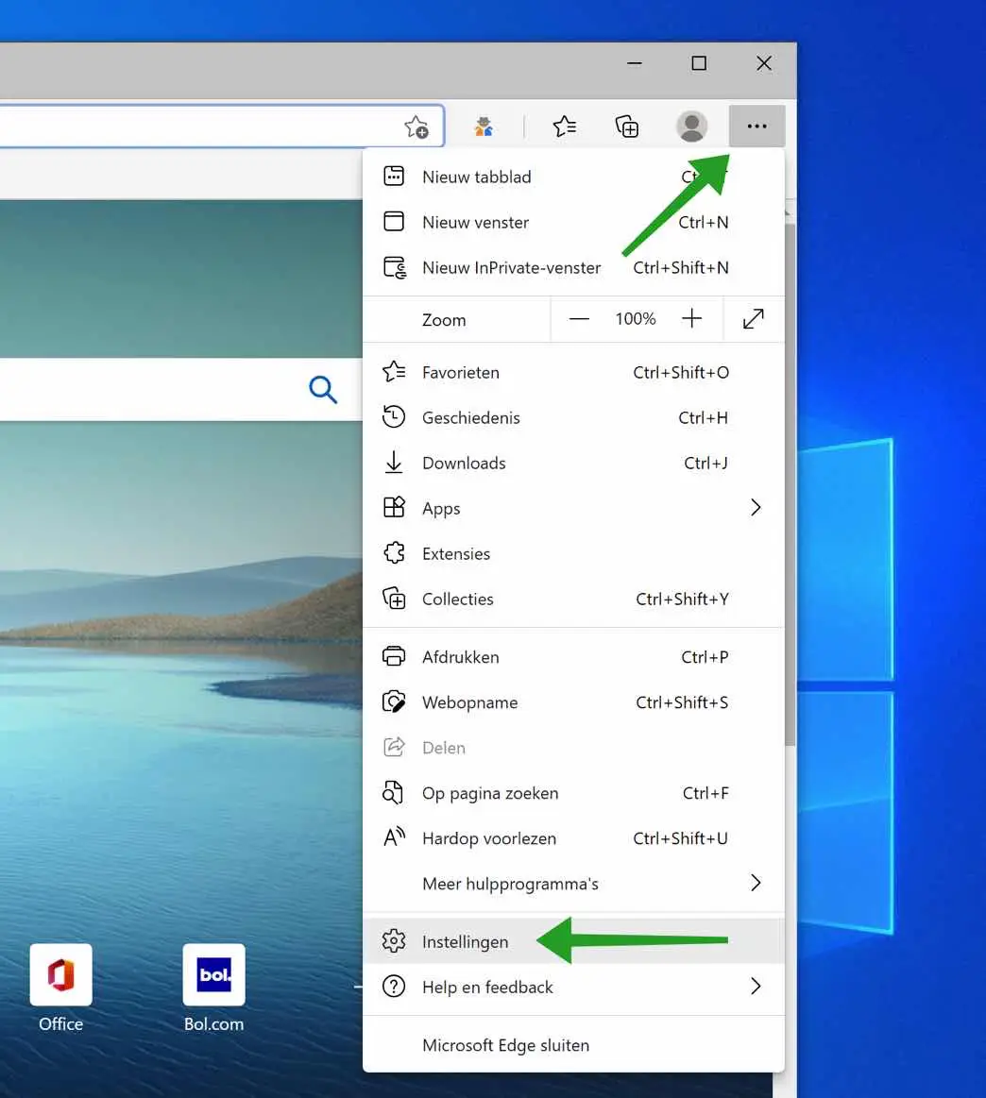
Task: Click the Apps grid icon
Action: point(394,507)
